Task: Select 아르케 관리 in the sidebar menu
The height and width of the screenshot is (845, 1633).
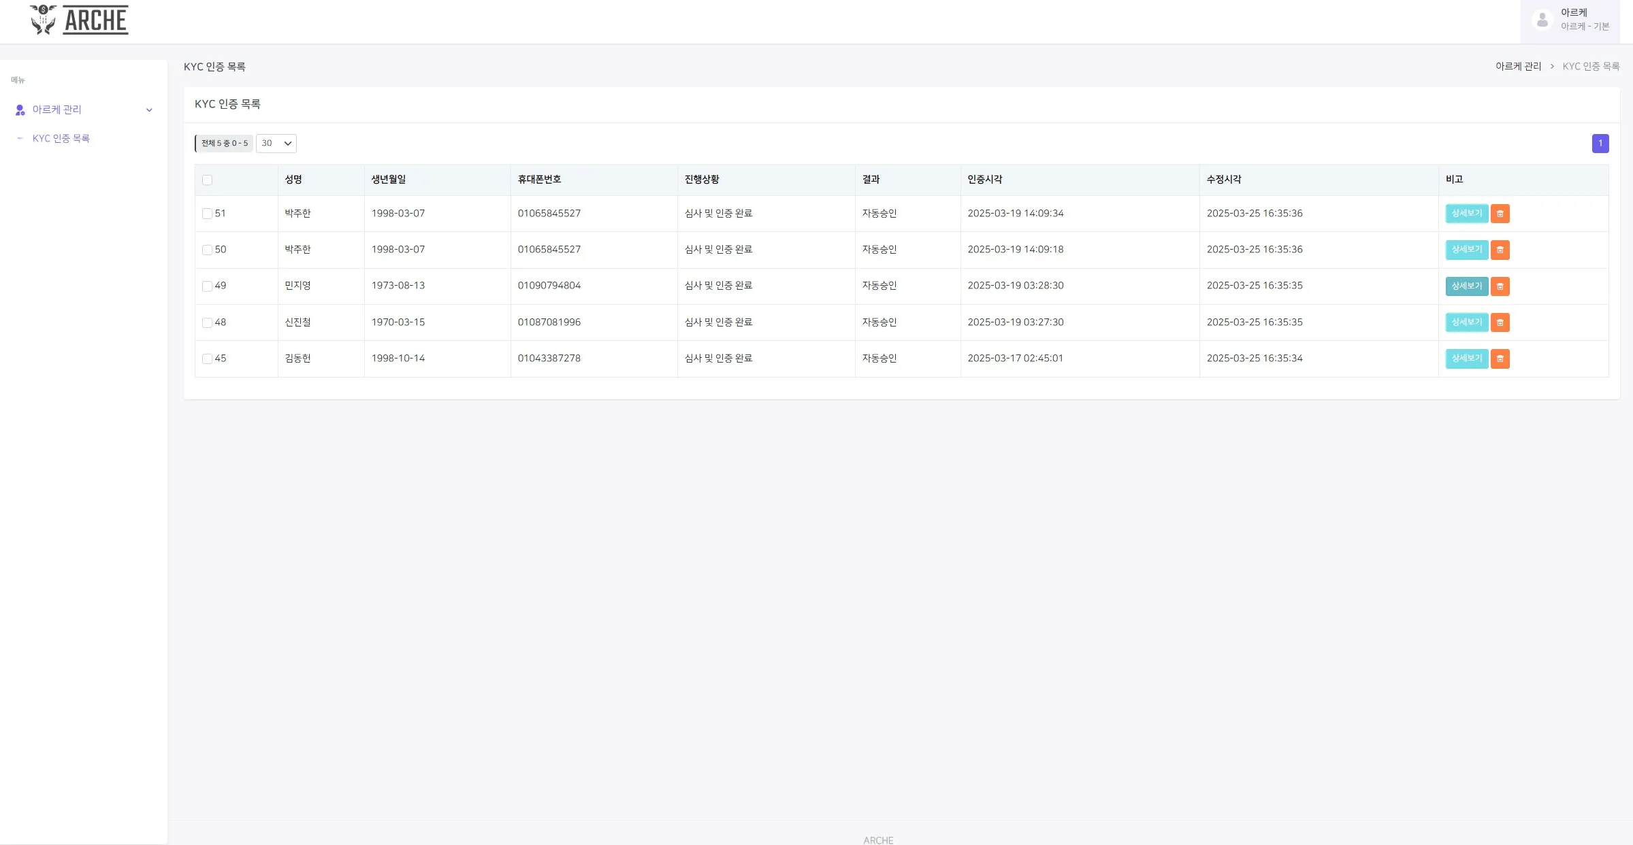Action: 57,110
